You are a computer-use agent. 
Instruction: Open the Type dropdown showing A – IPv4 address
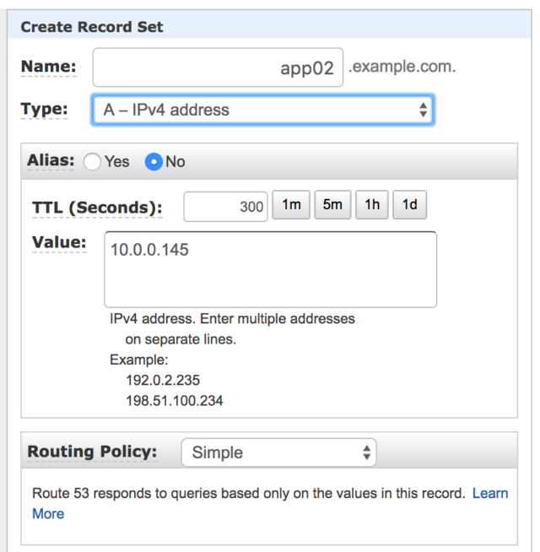point(263,110)
